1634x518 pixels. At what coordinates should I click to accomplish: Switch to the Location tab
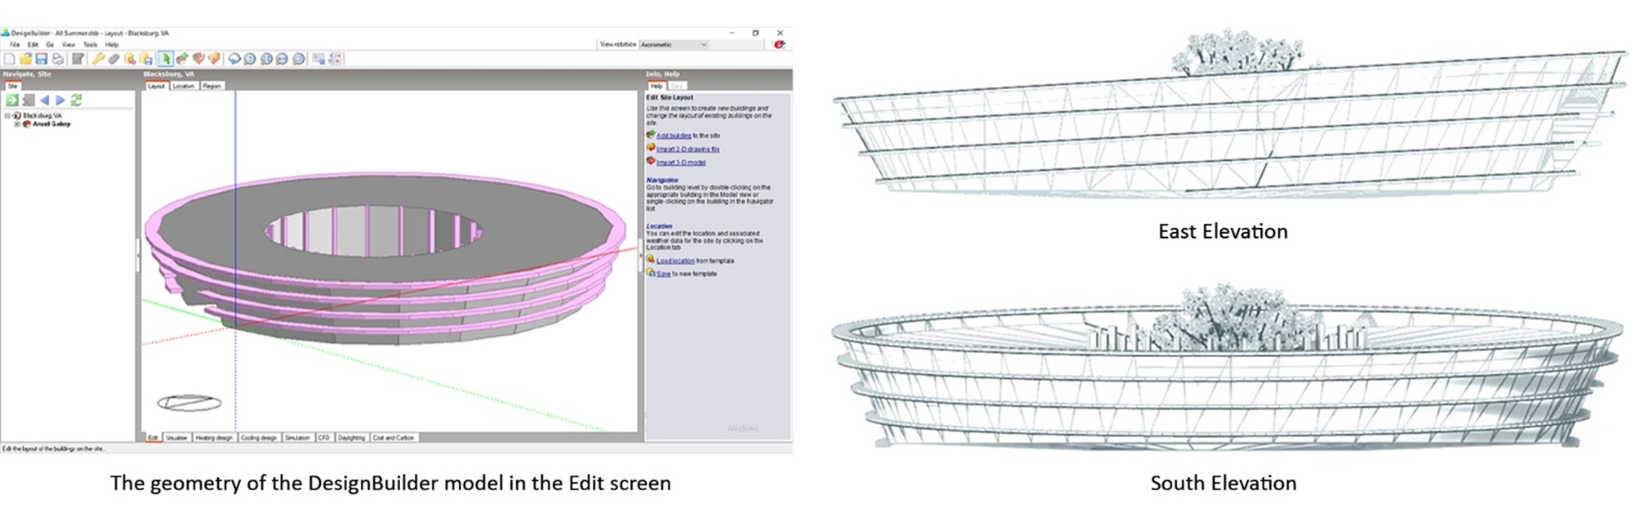pyautogui.click(x=183, y=86)
